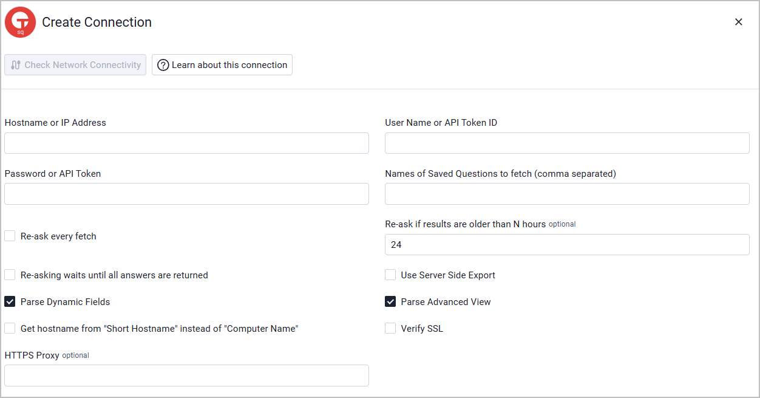Select the Password or API Token input

coord(186,194)
